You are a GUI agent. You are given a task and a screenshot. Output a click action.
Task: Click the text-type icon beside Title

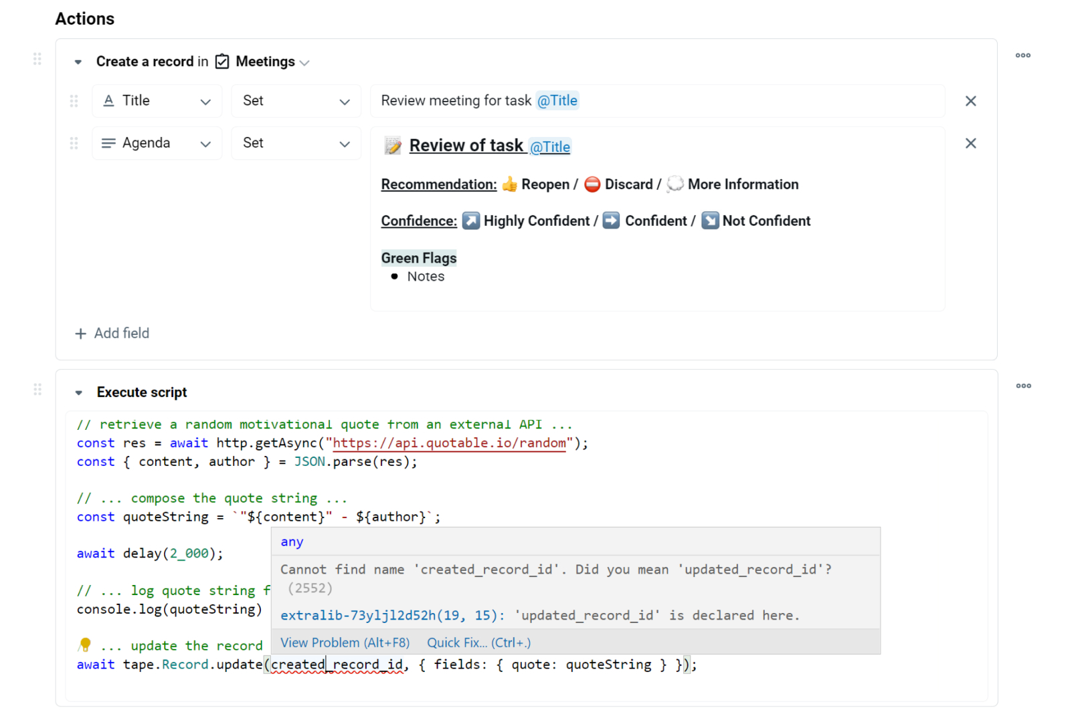[108, 100]
